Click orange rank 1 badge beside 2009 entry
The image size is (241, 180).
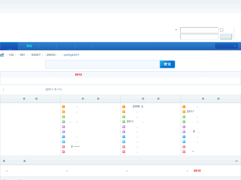coord(124,107)
